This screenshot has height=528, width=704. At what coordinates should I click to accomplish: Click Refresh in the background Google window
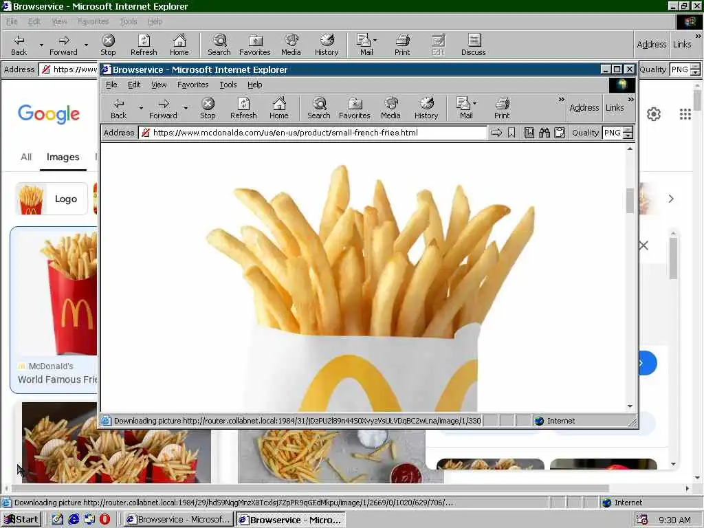point(144,45)
